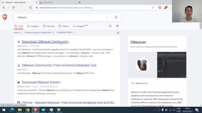Open a new tab with the plus button
The image size is (202, 113).
[x=80, y=2]
